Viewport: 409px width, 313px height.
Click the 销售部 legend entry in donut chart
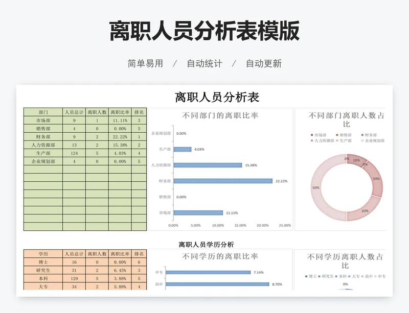(344, 135)
